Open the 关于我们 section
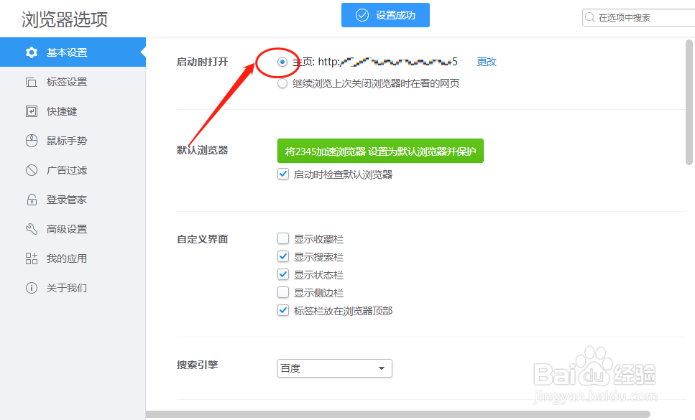695x420 pixels. 73,288
